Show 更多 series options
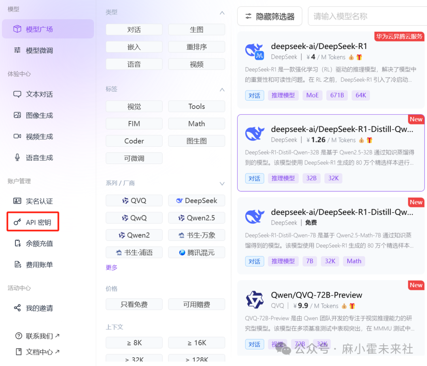Screen dimensions: 427x366 pyautogui.click(x=111, y=268)
